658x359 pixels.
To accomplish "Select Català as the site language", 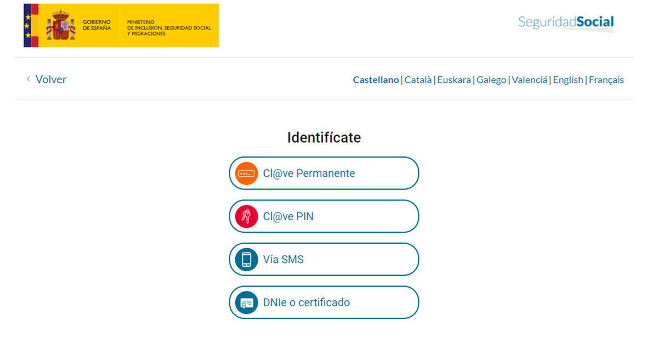I will [418, 80].
